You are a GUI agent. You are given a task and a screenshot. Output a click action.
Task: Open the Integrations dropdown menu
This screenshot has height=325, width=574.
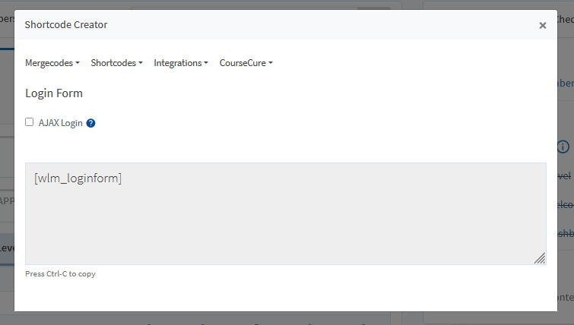point(181,63)
